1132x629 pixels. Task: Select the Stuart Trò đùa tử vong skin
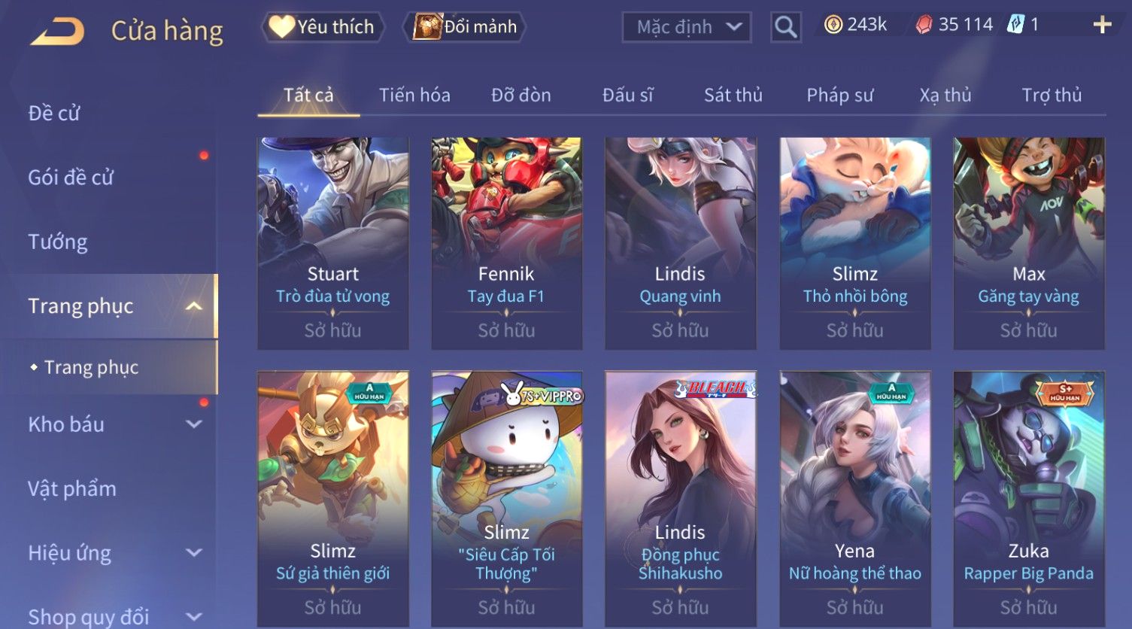332,243
